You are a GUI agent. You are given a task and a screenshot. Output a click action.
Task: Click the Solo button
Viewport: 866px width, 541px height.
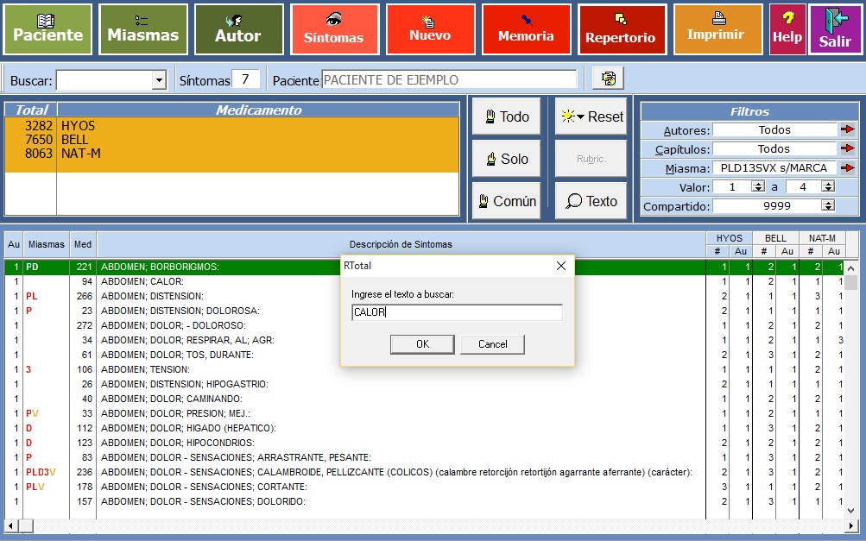coord(506,159)
